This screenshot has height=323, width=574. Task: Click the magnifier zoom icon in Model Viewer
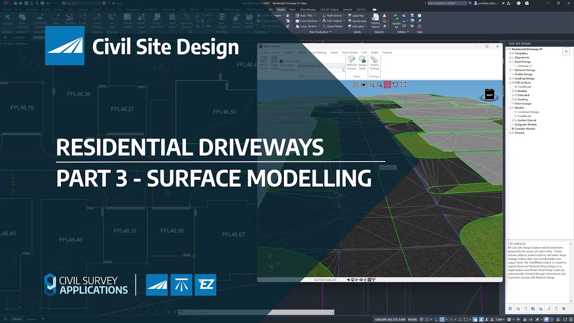coord(379,85)
